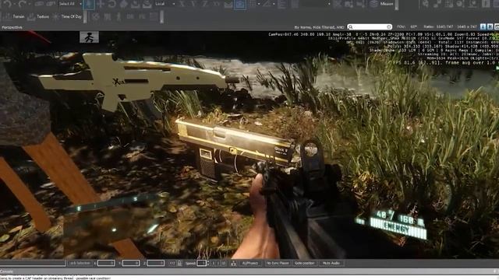The image size is (499, 280).
Task: Toggle the Y axis constraint
Action: coord(193,4)
